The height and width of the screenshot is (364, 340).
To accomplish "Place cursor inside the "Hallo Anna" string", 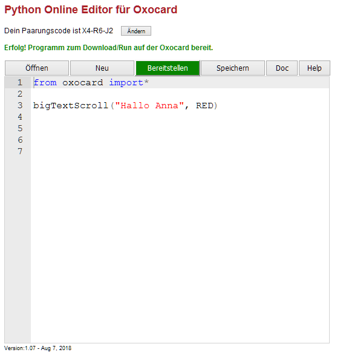I will [x=149, y=106].
